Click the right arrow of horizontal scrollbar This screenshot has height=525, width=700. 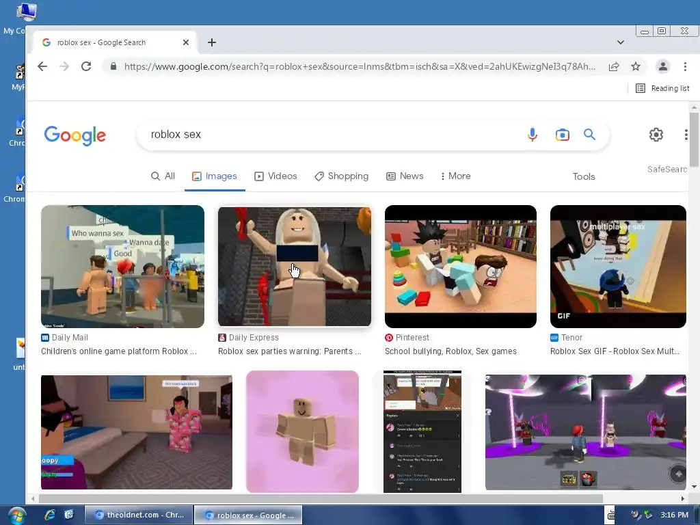tap(682, 498)
